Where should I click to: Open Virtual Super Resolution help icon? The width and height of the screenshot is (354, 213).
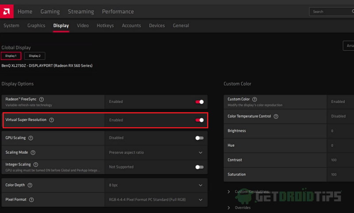(x=51, y=120)
